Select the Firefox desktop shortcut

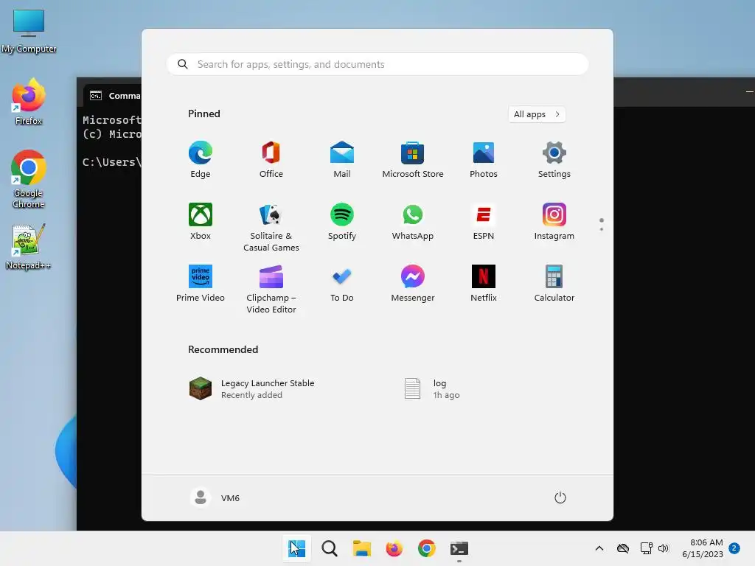click(x=29, y=102)
